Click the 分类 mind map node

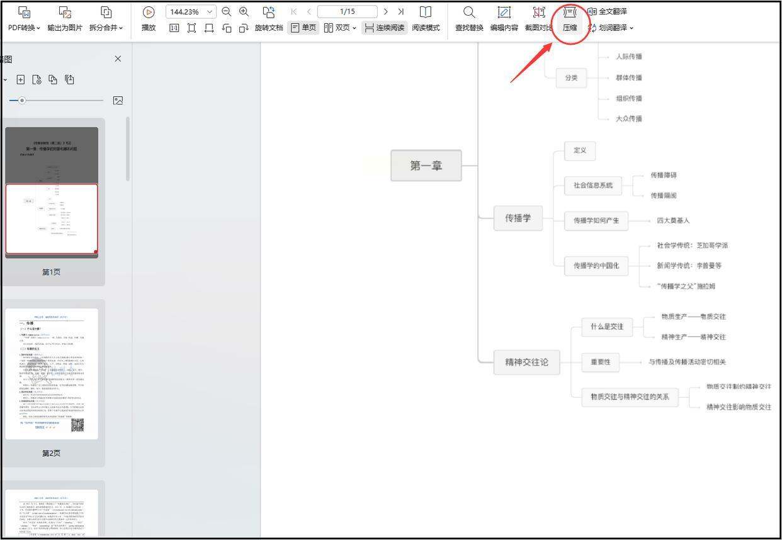coord(571,78)
